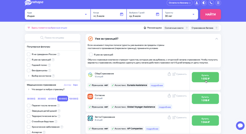
Task: Select the 100000$ coverage amount
Action: coord(74,99)
